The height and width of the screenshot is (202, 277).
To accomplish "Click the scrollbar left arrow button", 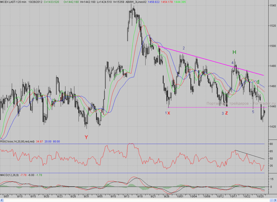I will [x=2, y=200].
